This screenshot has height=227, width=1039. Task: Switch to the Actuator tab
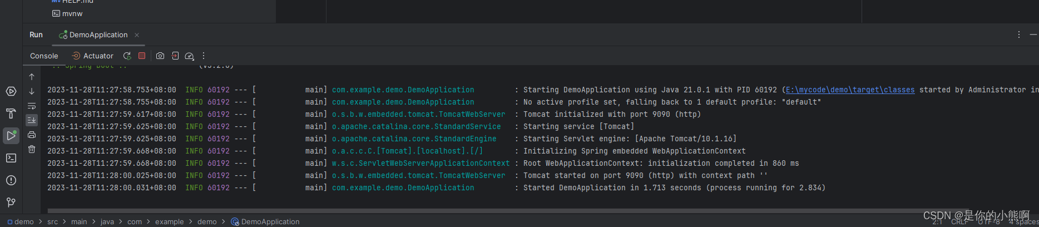tap(93, 56)
